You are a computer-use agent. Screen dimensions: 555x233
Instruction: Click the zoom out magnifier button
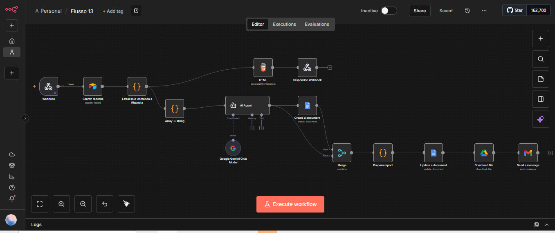point(83,204)
